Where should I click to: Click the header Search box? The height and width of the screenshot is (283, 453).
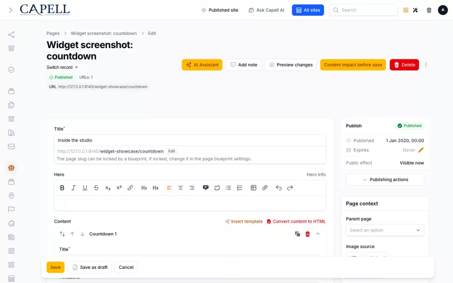click(x=363, y=10)
